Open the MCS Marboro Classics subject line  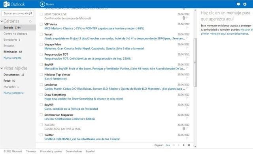coord(94,28)
